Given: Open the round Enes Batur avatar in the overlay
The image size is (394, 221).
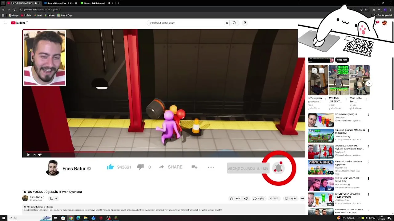Looking at the screenshot, I should 53,168.
